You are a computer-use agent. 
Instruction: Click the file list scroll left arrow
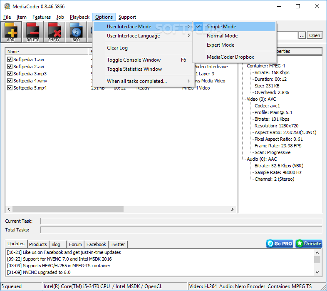pyautogui.click(x=9, y=209)
